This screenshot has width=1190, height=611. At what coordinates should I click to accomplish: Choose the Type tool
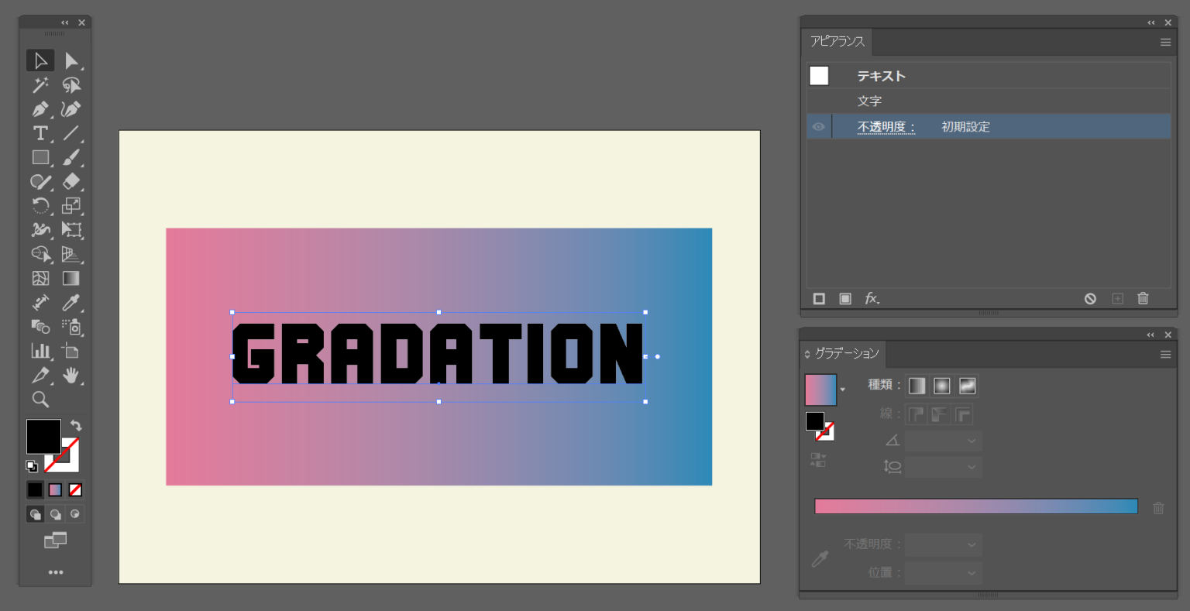coord(40,133)
